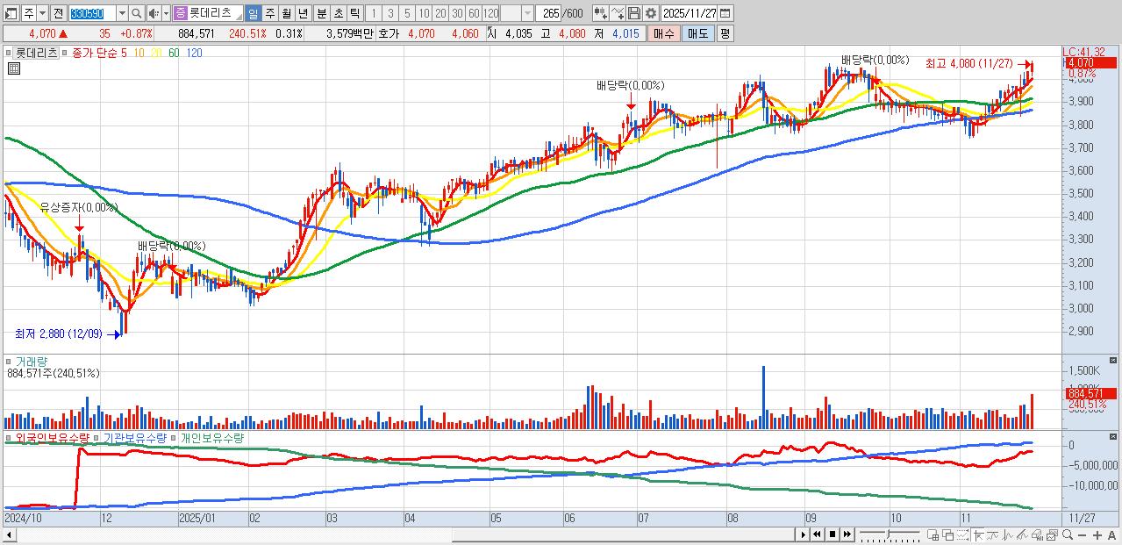Viewport: 1122px width, 545px height.
Task: Open the interval combo box dropdown arrow
Action: [527, 13]
